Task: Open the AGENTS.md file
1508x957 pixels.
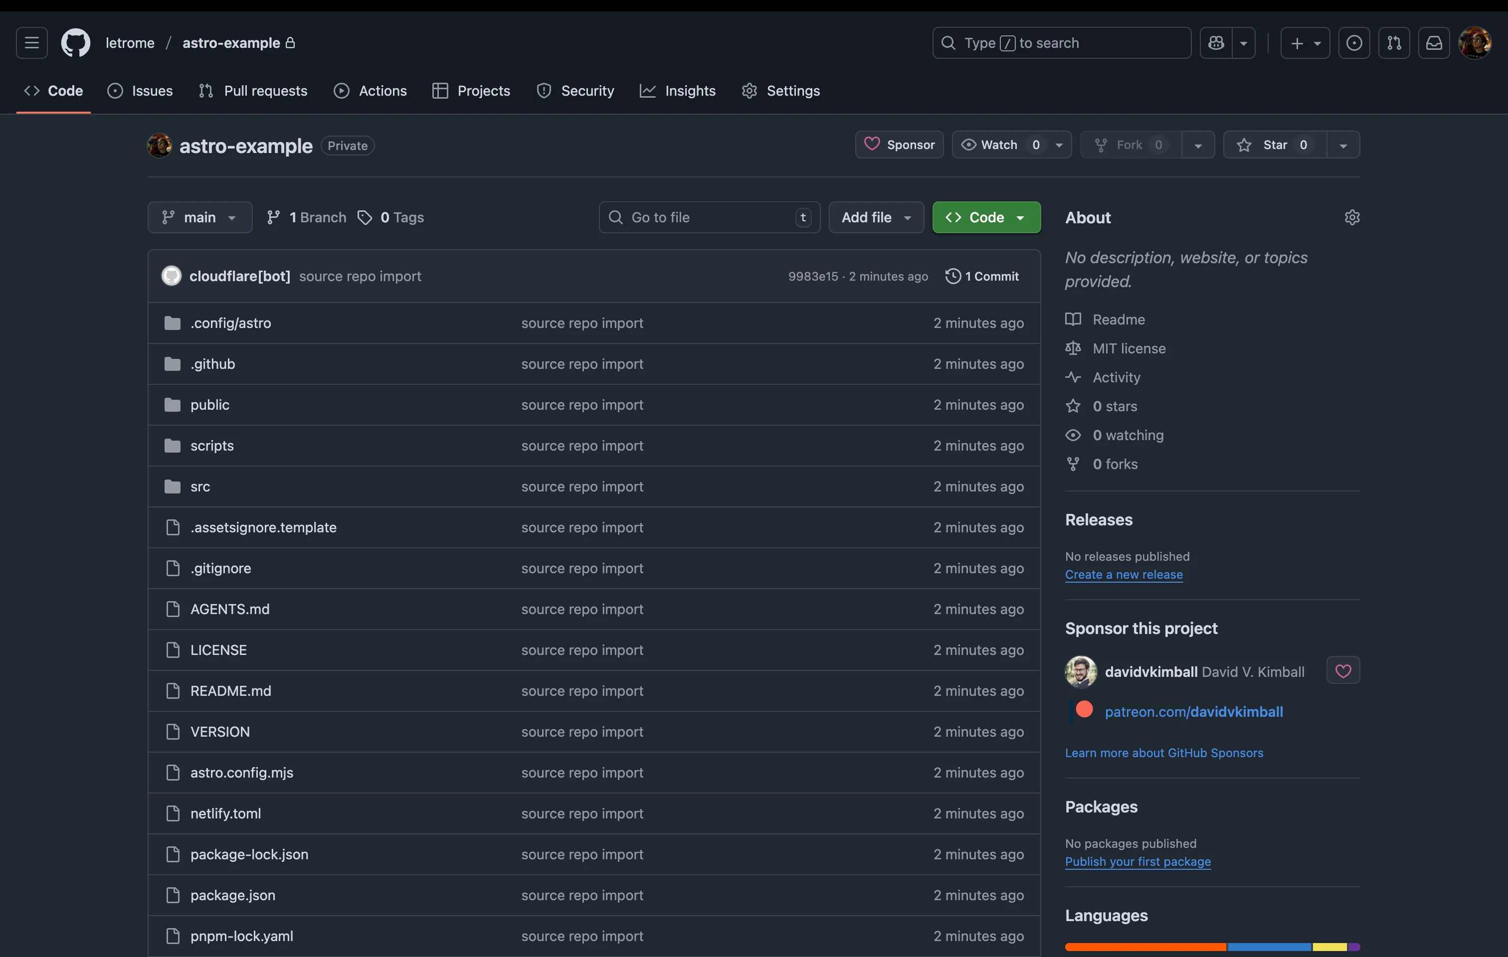Action: click(230, 609)
